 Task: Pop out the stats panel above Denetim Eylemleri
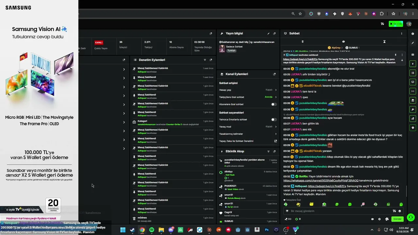[x=211, y=34]
